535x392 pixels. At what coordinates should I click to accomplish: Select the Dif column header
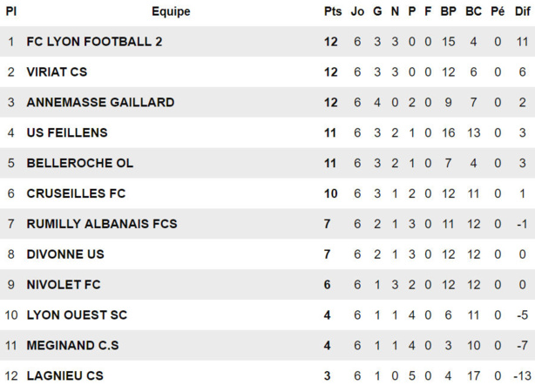(x=522, y=11)
